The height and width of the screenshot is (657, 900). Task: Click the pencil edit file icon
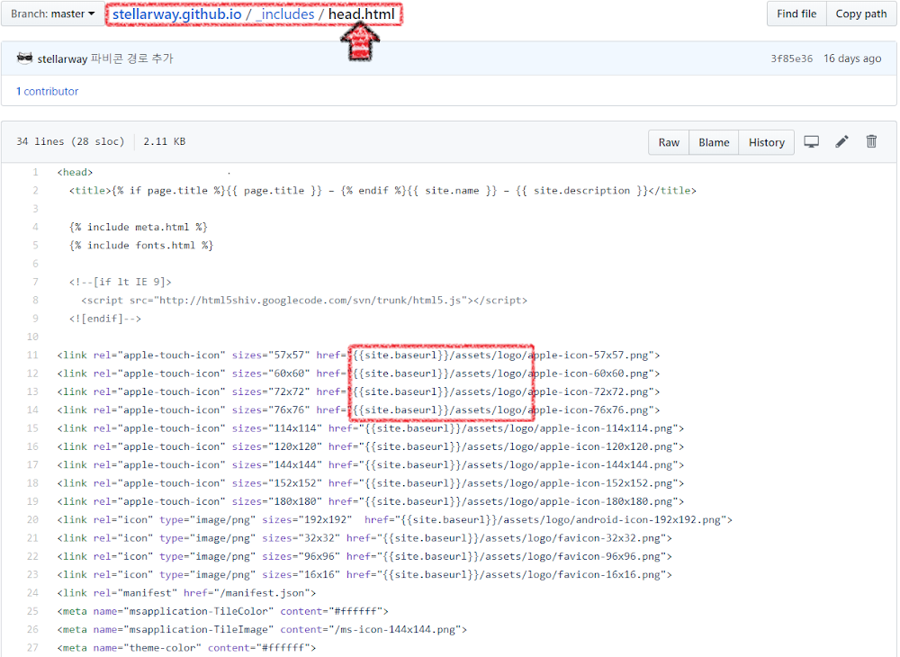(841, 141)
